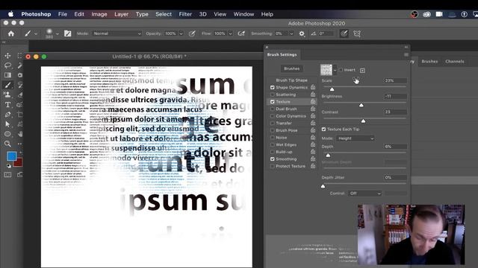Open the Opacity value dropdown arrow

(x=181, y=33)
